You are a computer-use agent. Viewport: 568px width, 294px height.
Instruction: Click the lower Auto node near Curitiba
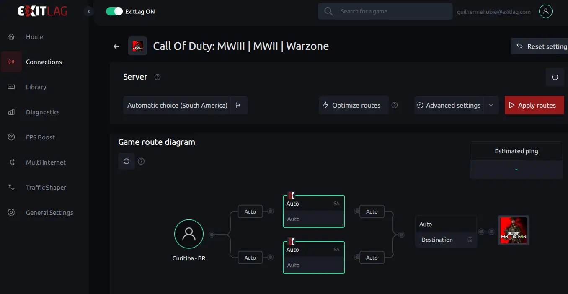pos(250,258)
